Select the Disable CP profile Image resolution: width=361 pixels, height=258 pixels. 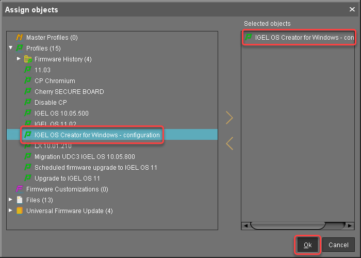51,103
